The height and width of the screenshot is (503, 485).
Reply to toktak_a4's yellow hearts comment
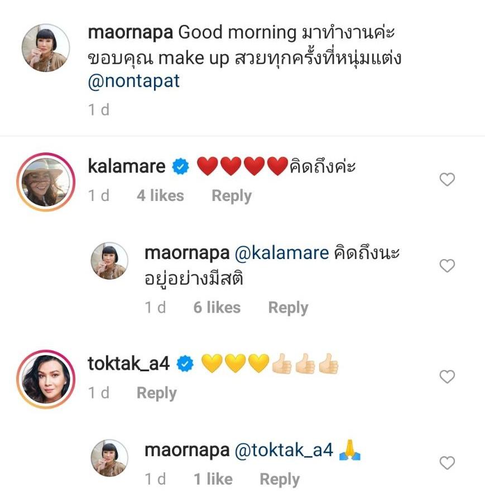tap(156, 393)
